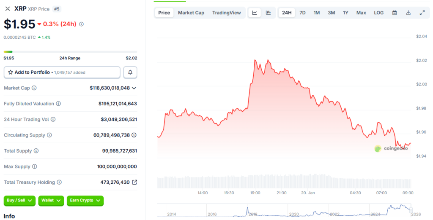Click the 0.00002143 BTC value
Image resolution: width=433 pixels, height=220 pixels.
tap(19, 38)
